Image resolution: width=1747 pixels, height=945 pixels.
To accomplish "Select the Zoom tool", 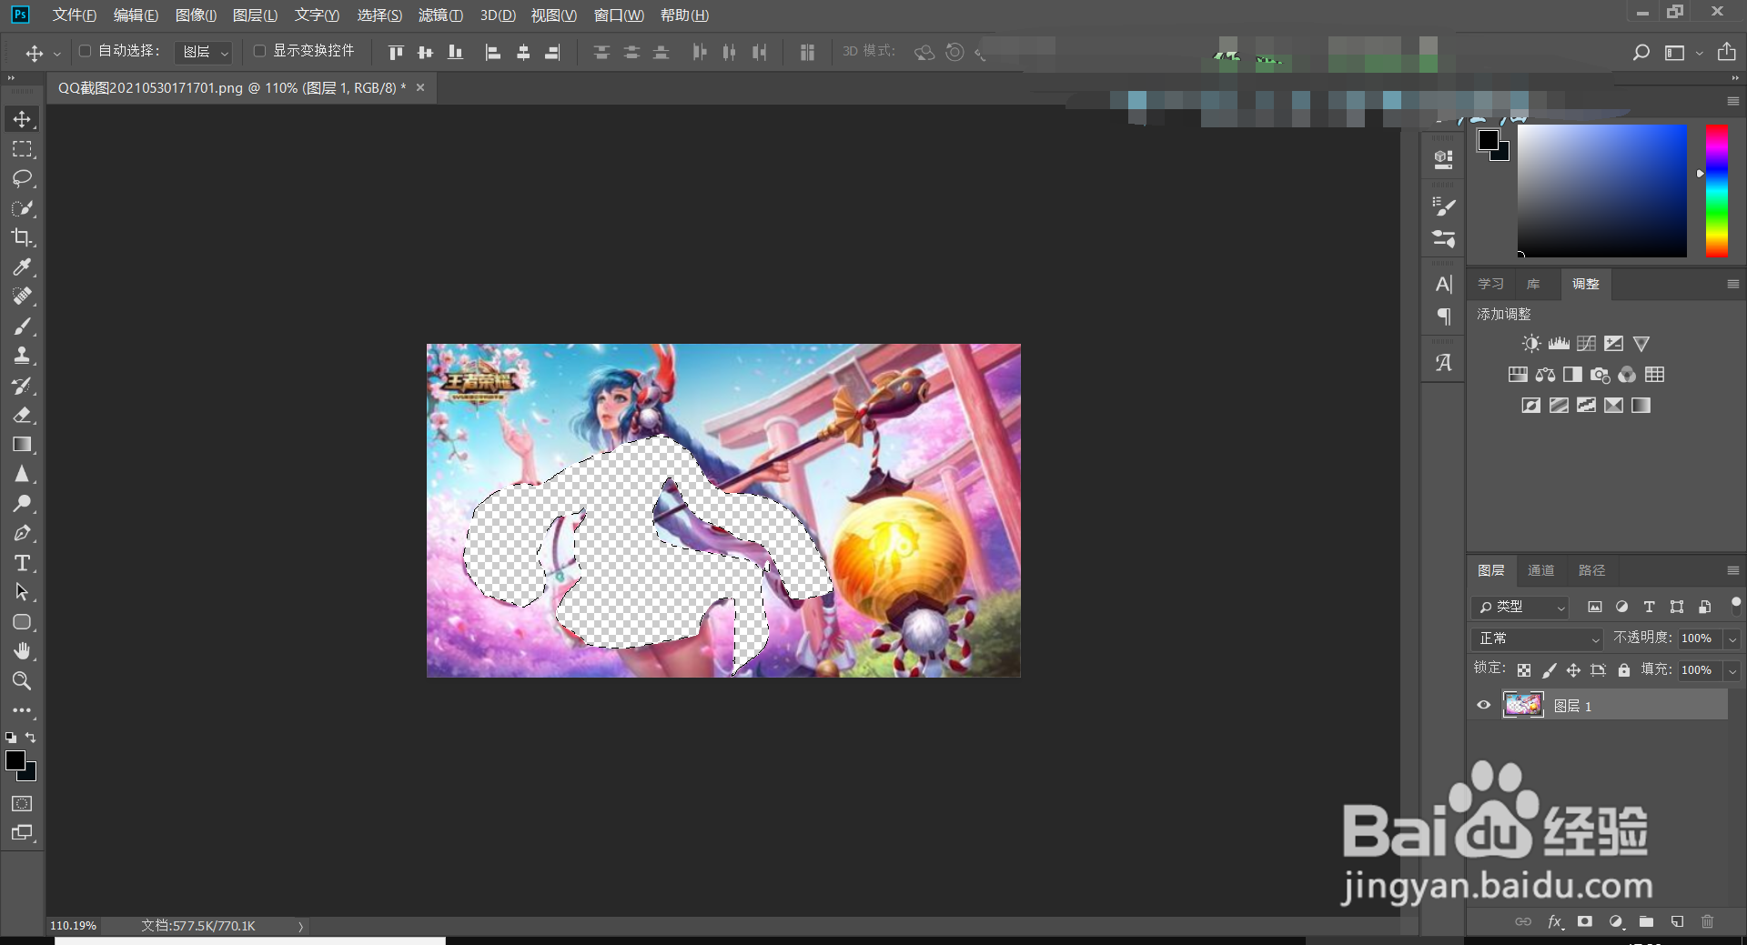I will point(22,680).
